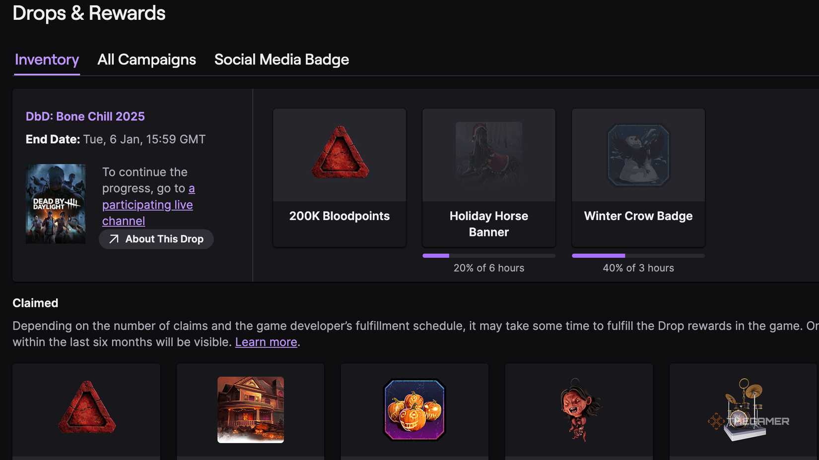This screenshot has width=819, height=460.
Task: Click the external-link arrow inside About This Drop
Action: 113,239
